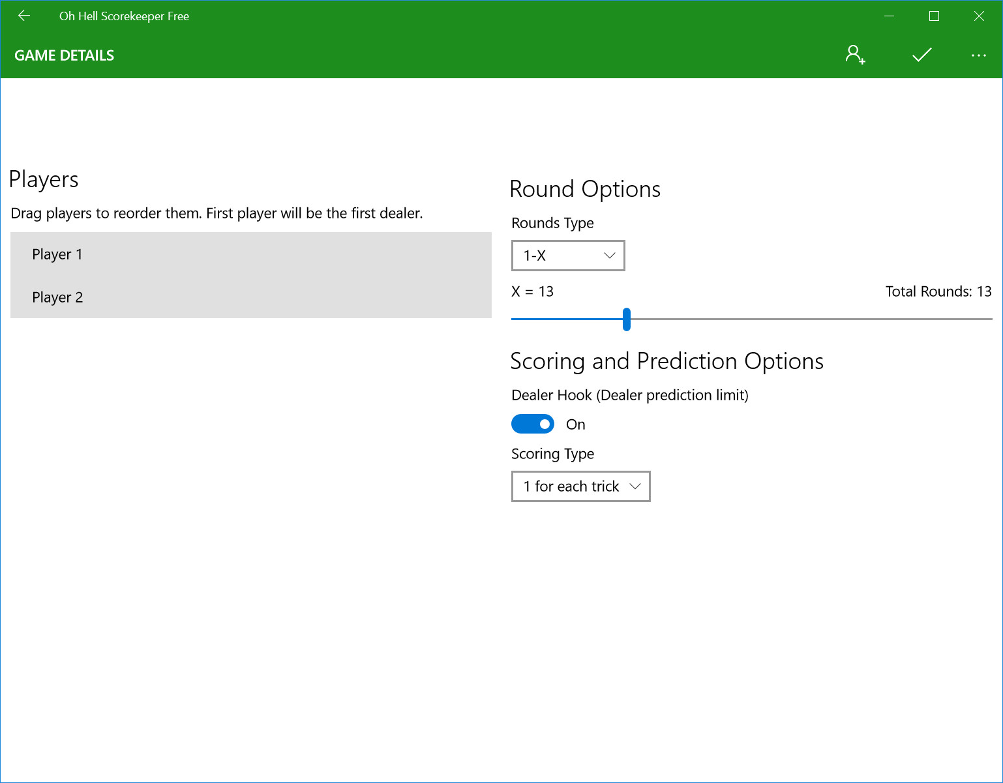Click the chevron on Rounds Type box

tap(610, 256)
